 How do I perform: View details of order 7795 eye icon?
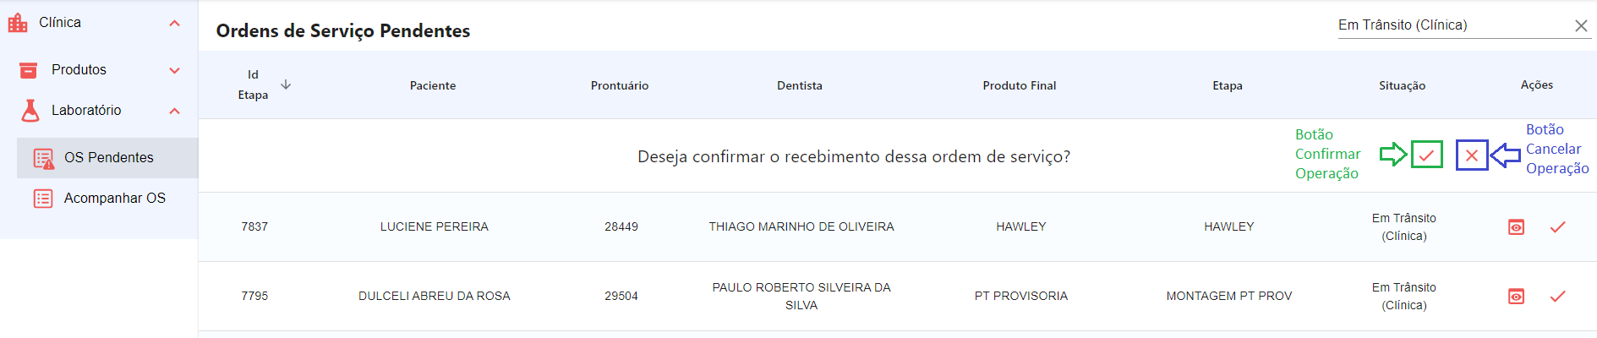click(1516, 297)
